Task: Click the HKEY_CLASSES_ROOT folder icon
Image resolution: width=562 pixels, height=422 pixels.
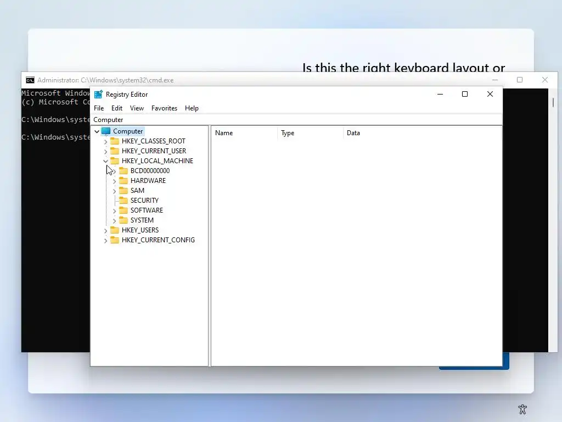Action: pos(115,141)
